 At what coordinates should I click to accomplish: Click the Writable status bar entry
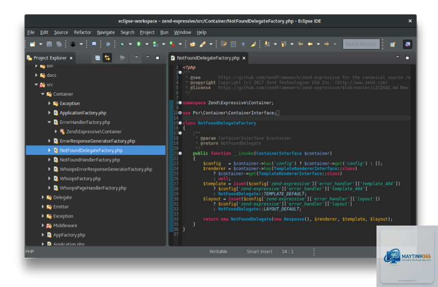click(218, 252)
